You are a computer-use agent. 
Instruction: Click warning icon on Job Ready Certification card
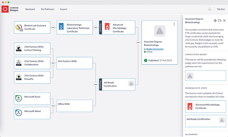(131, 84)
